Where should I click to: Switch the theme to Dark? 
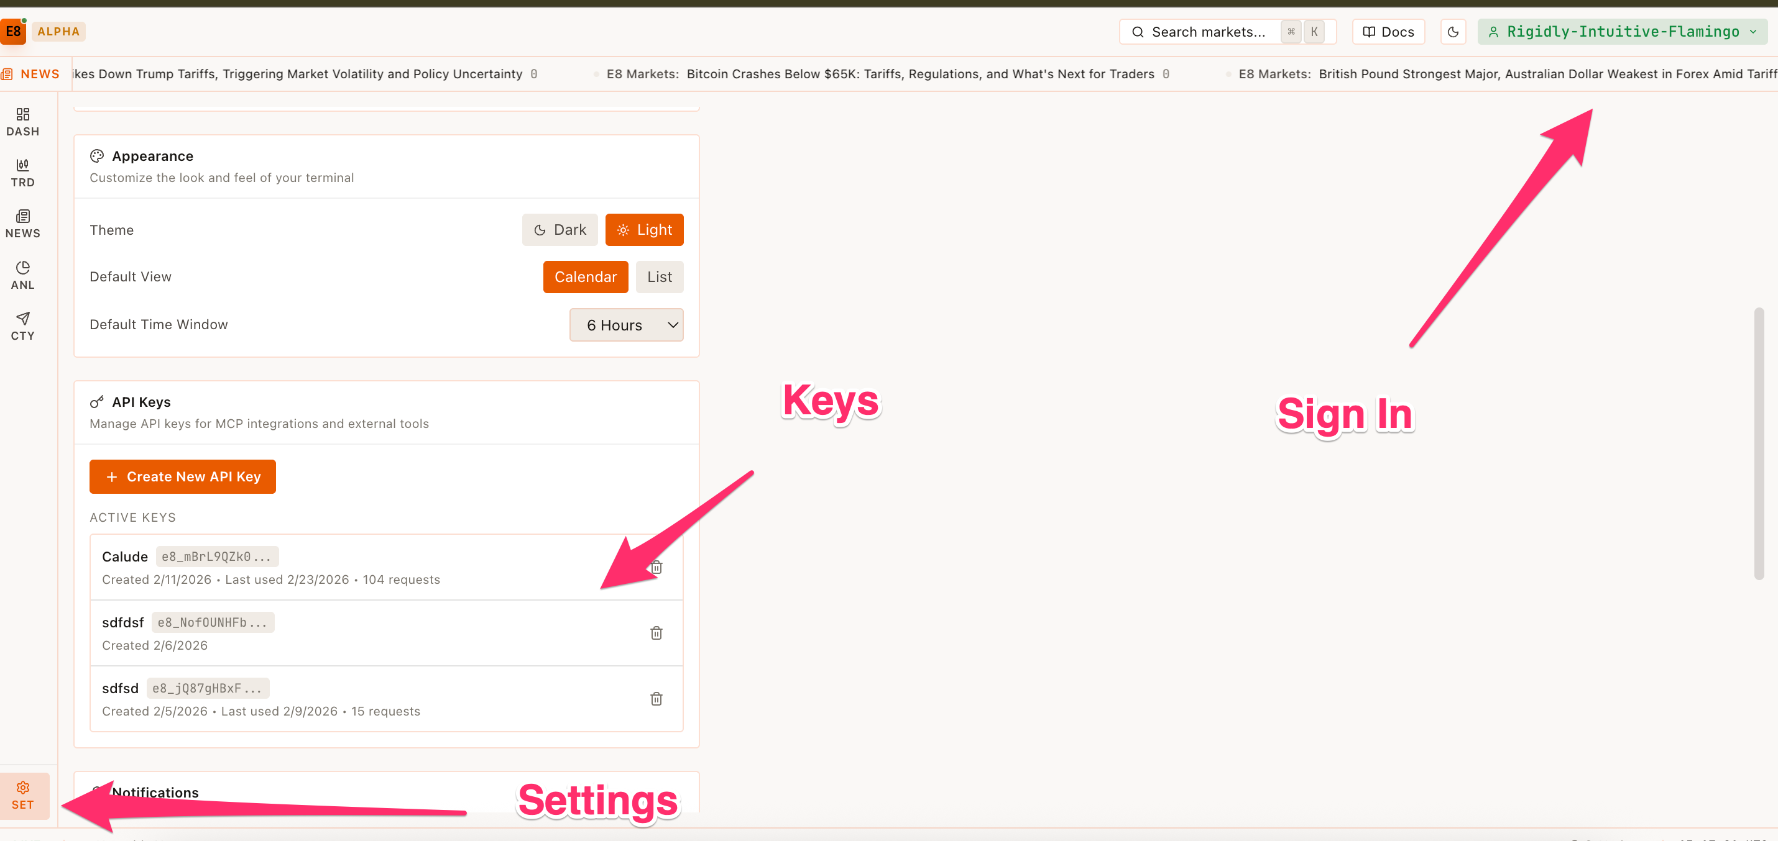pos(560,230)
